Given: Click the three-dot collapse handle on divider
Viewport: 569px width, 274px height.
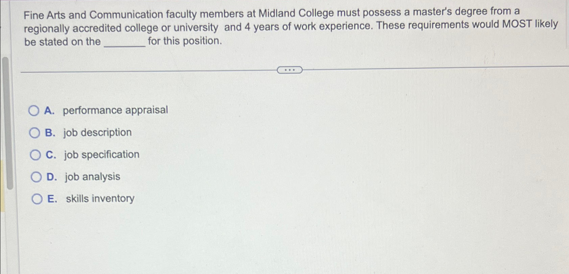Looking at the screenshot, I should [289, 70].
